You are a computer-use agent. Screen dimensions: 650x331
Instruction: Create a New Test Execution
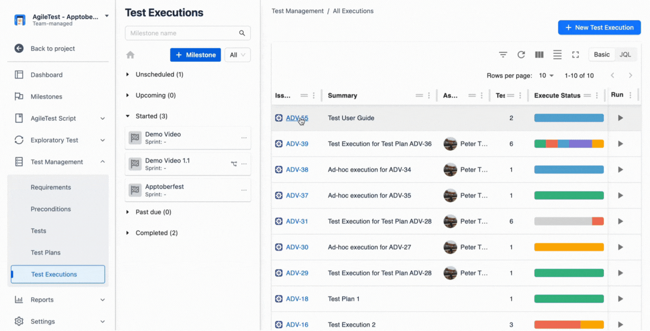pyautogui.click(x=599, y=27)
